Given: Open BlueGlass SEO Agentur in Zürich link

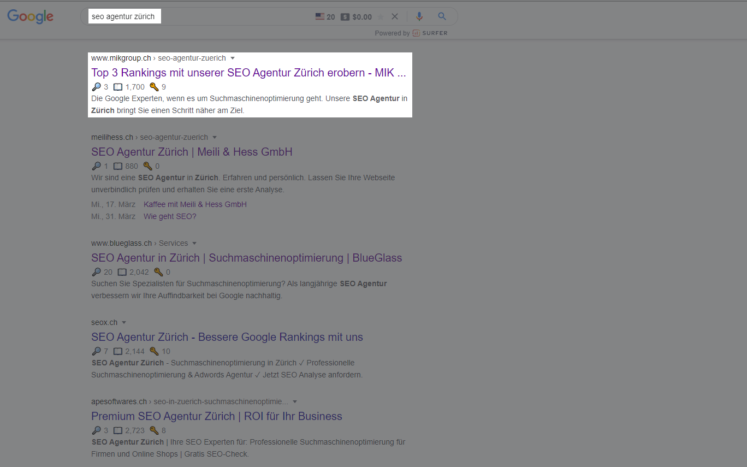Looking at the screenshot, I should [246, 258].
